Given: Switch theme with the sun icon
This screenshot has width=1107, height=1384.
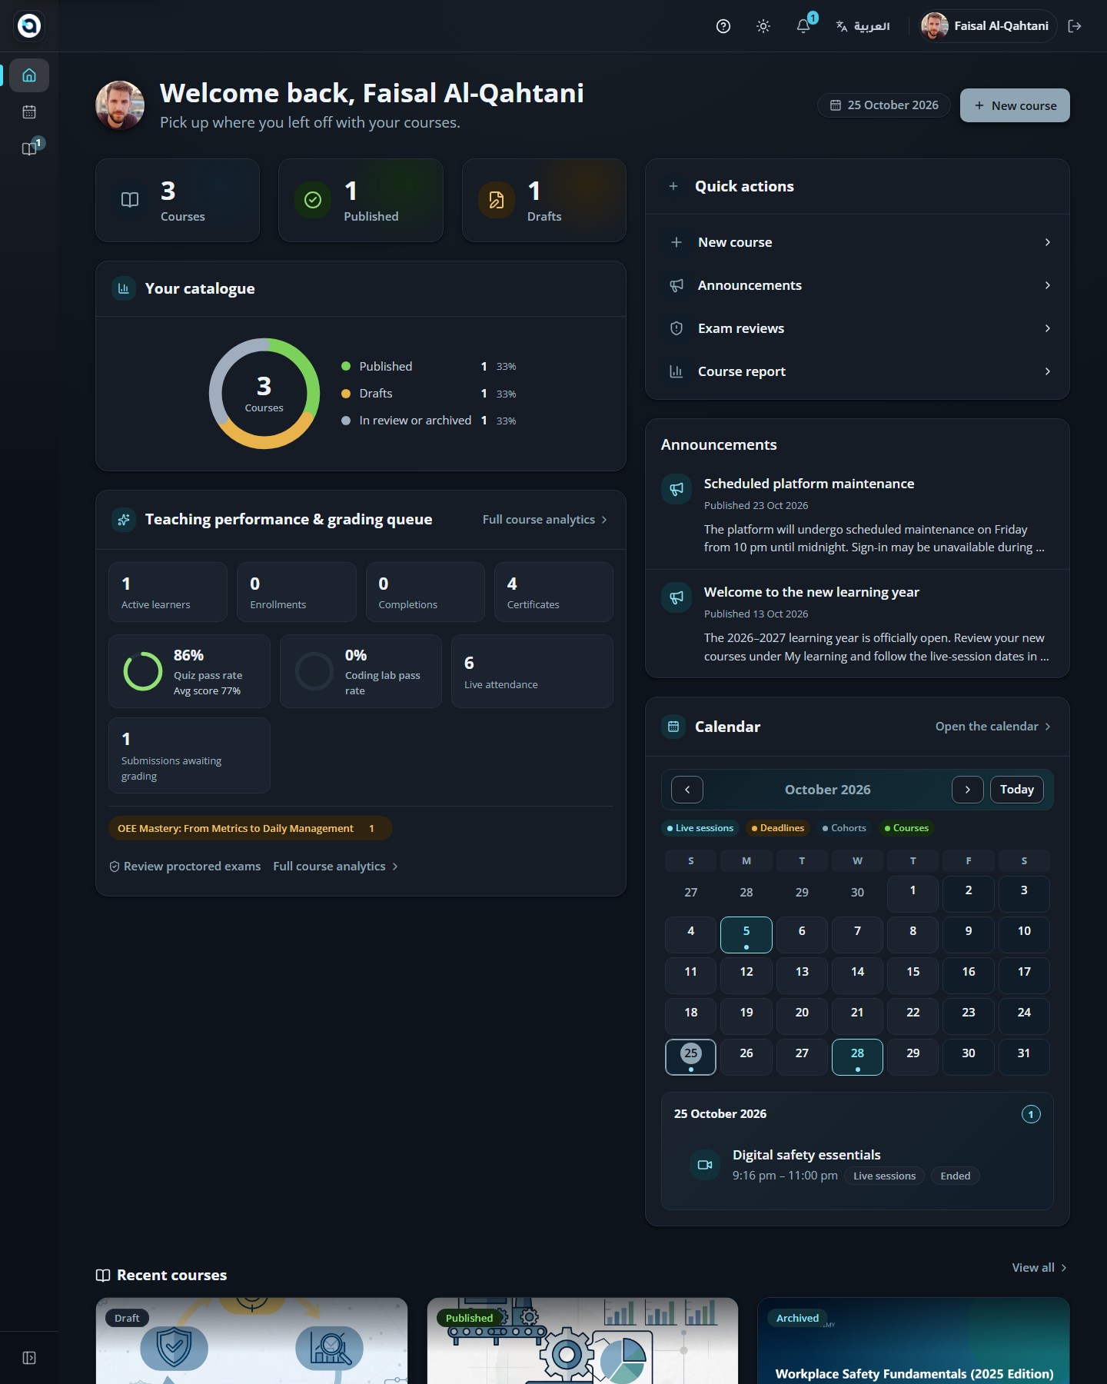Looking at the screenshot, I should (763, 26).
